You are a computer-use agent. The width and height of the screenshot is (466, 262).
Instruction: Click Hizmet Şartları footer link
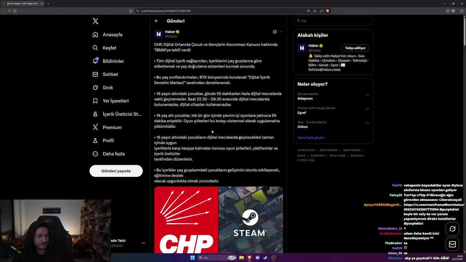coord(306,150)
